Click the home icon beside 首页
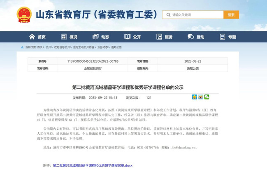The image size is (267, 170). coord(32,37)
